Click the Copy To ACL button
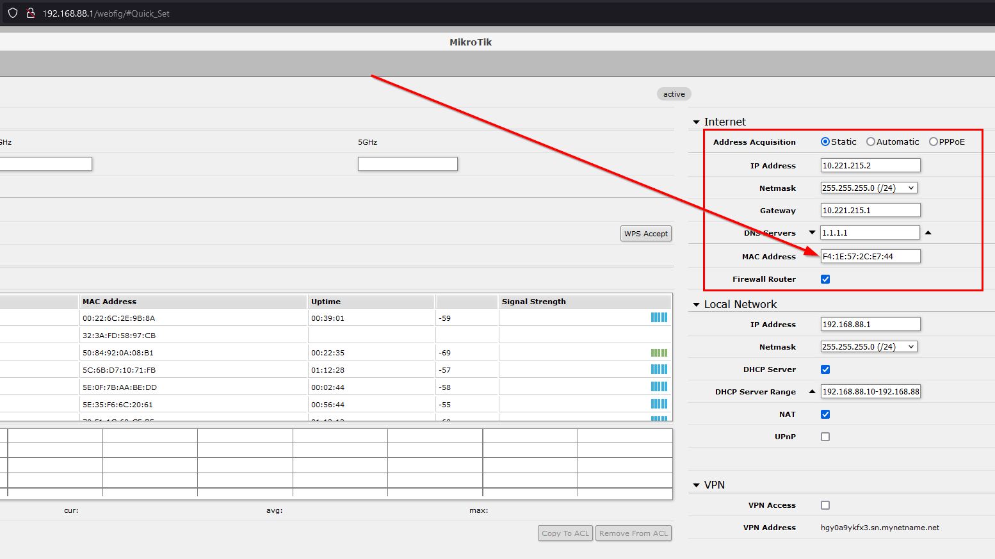995x559 pixels. coord(565,533)
